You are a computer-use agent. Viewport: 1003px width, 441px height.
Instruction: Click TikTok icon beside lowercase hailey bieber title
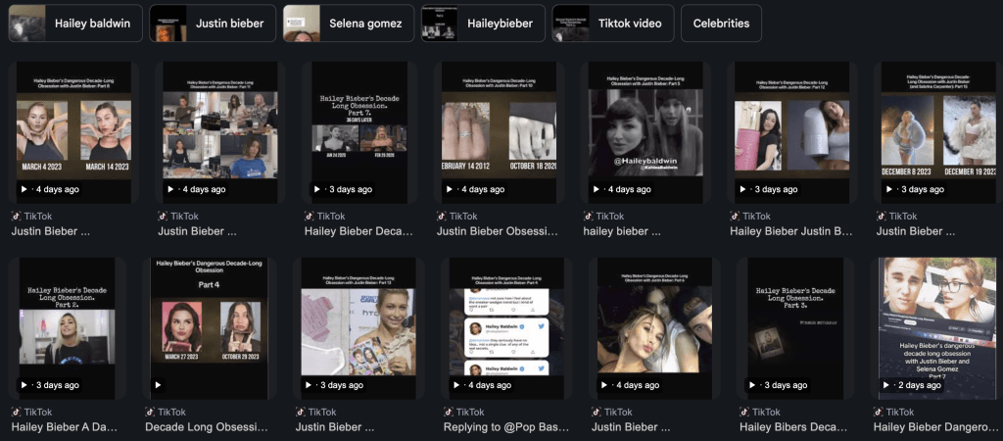(589, 217)
